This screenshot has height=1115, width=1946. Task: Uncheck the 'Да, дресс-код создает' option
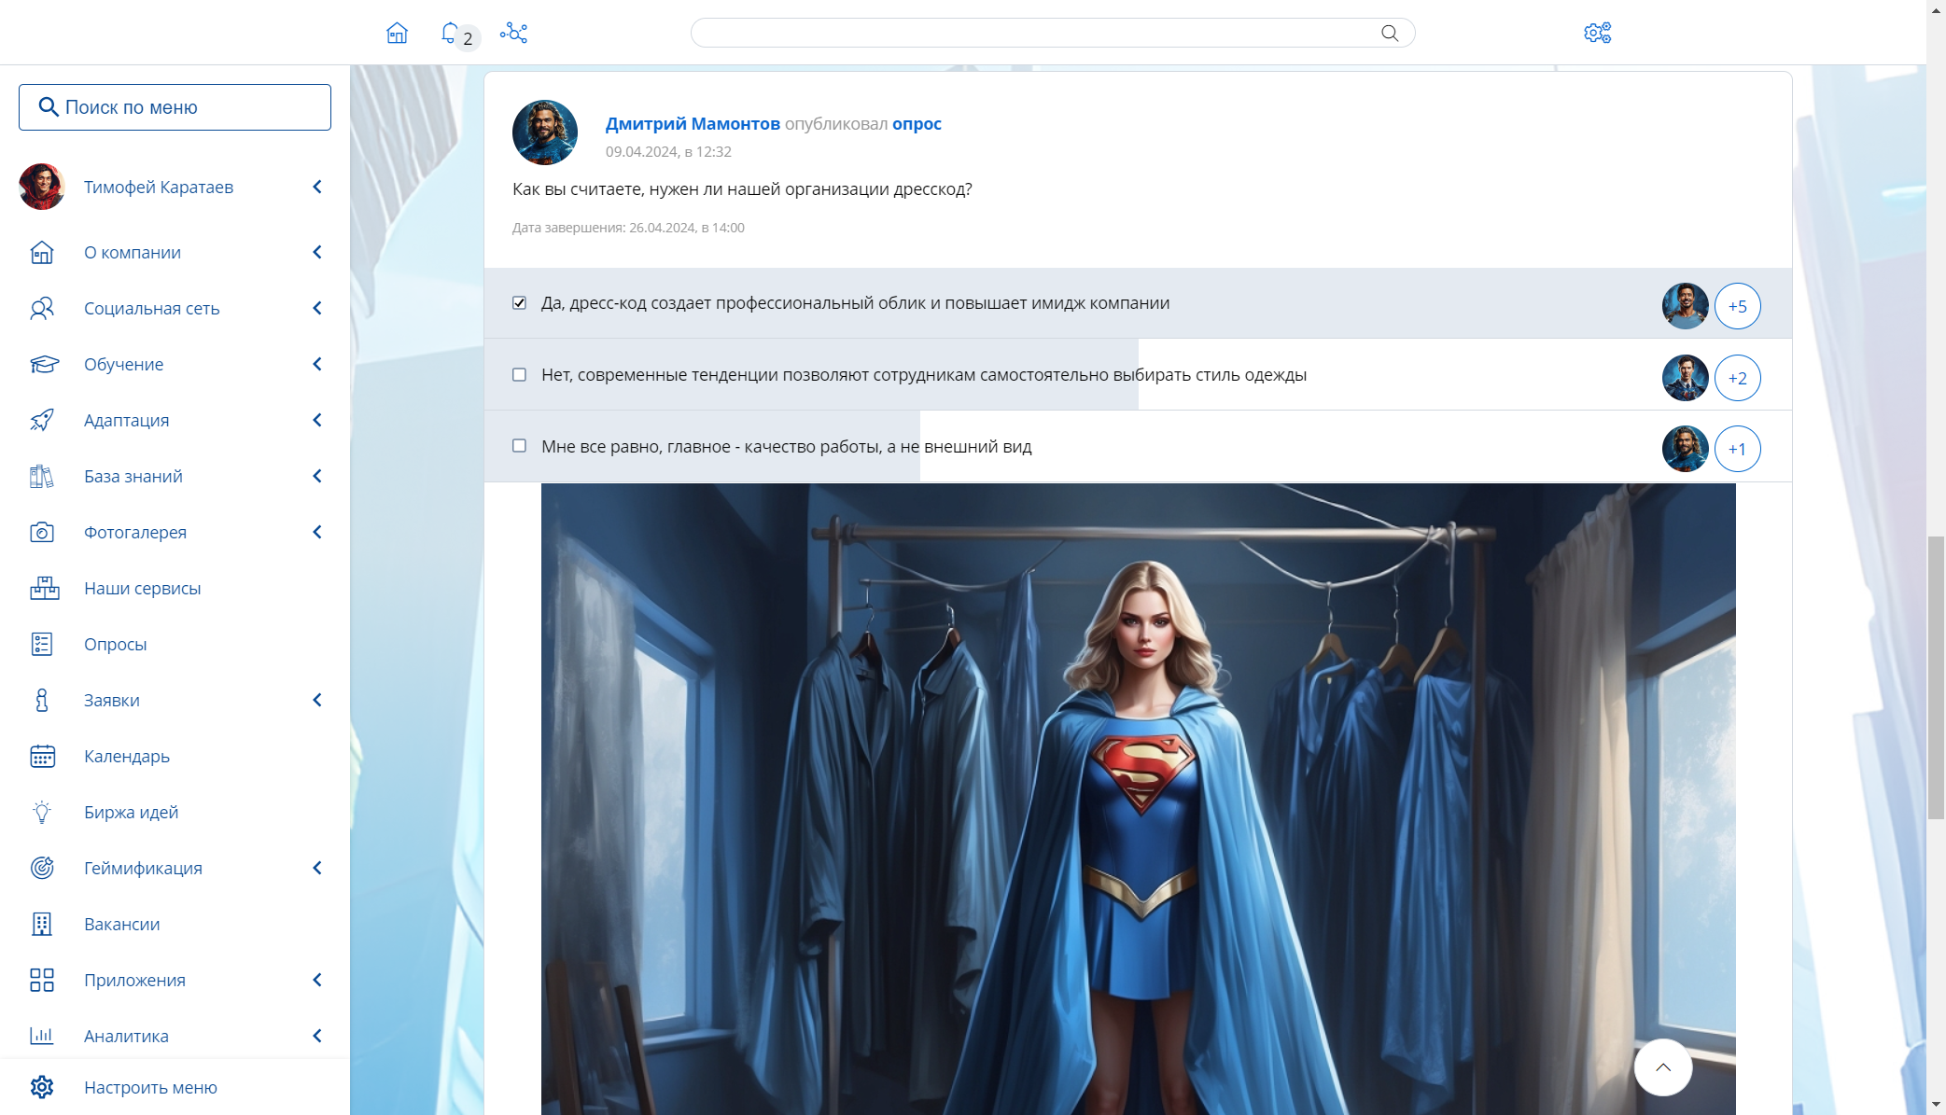click(x=520, y=303)
